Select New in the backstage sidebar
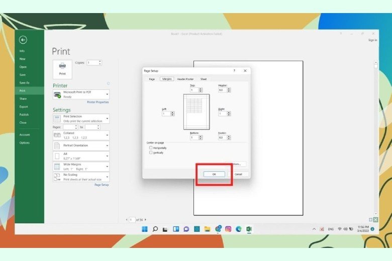The height and width of the screenshot is (261, 392). pyautogui.click(x=23, y=59)
